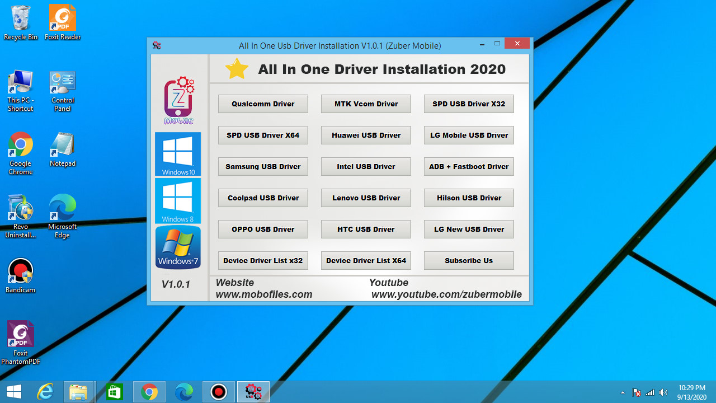Close the Usb Driver Installation window
This screenshot has height=403, width=716.
point(517,44)
